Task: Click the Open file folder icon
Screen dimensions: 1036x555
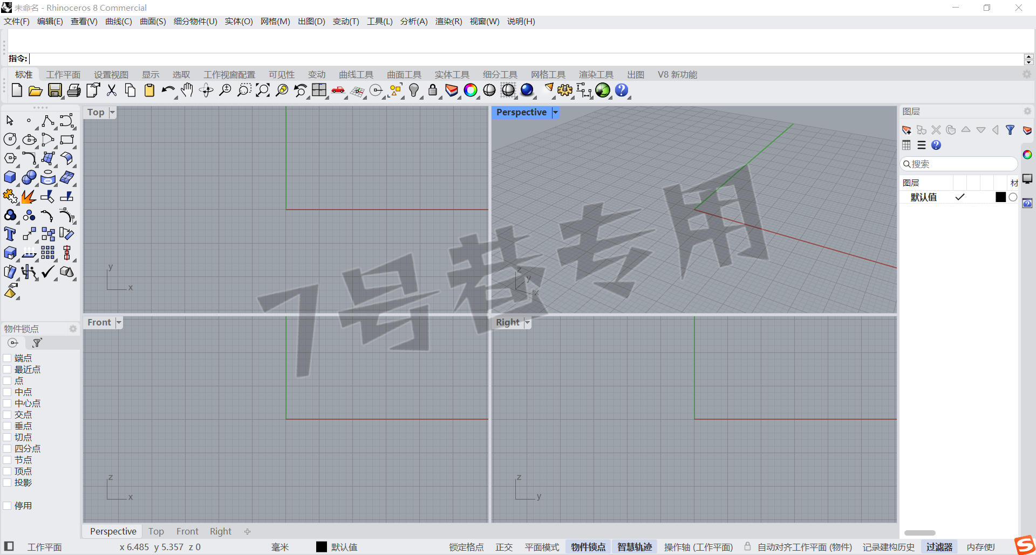Action: [x=36, y=91]
